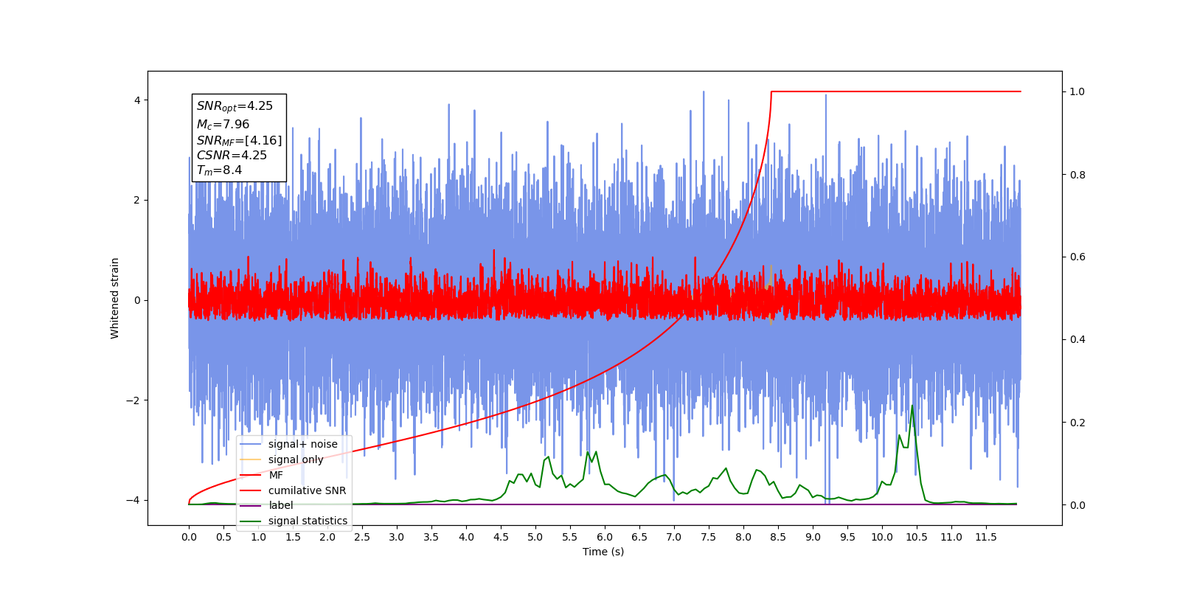
Task: Click the x-axis tick label 7.0
Action: [674, 537]
